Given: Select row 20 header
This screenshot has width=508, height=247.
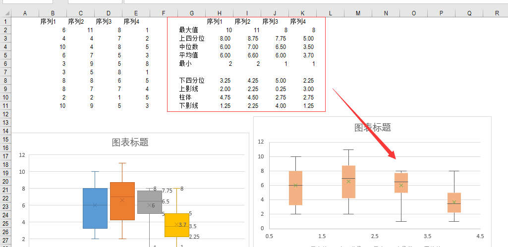Looking at the screenshot, I should point(5,182).
